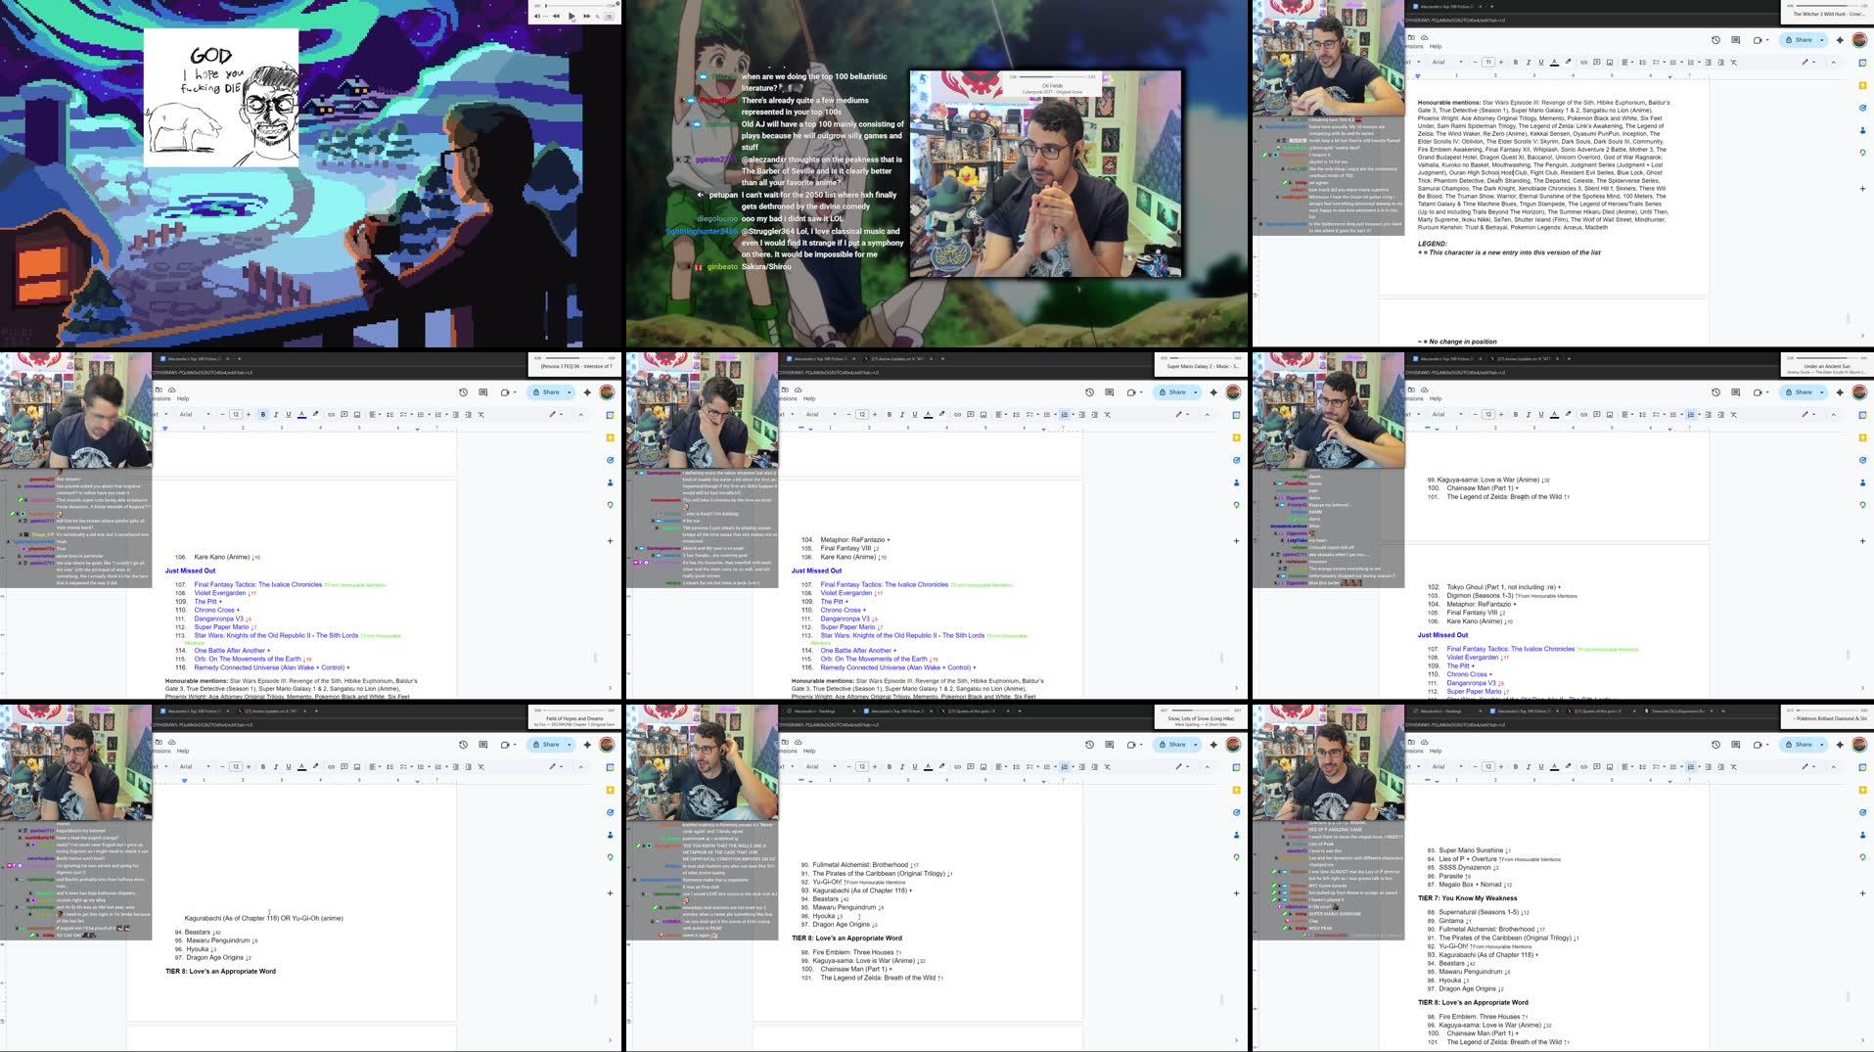Screen dimensions: 1874x1052
Task: Open the editing mode dropdown
Action: coord(1806,62)
